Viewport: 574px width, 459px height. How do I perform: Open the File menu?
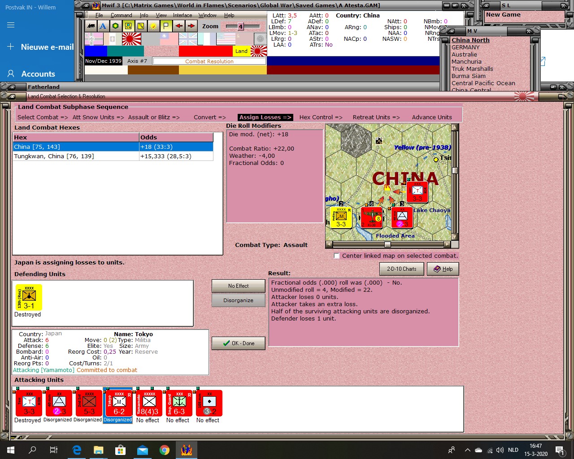[x=99, y=15]
